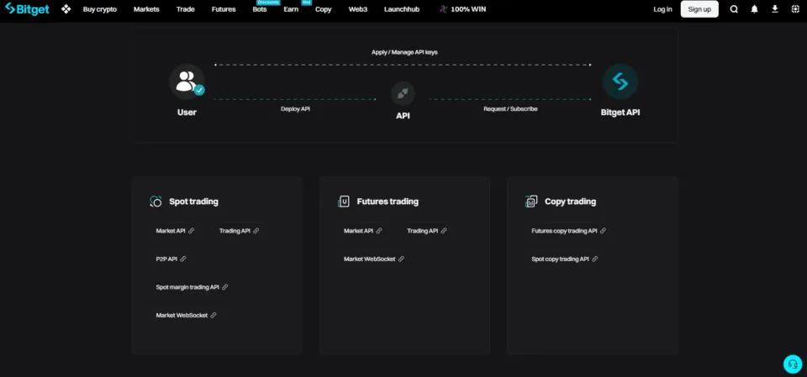This screenshot has width=807, height=377.
Task: Click the 'Request / Subscribe' label
Action: point(510,109)
